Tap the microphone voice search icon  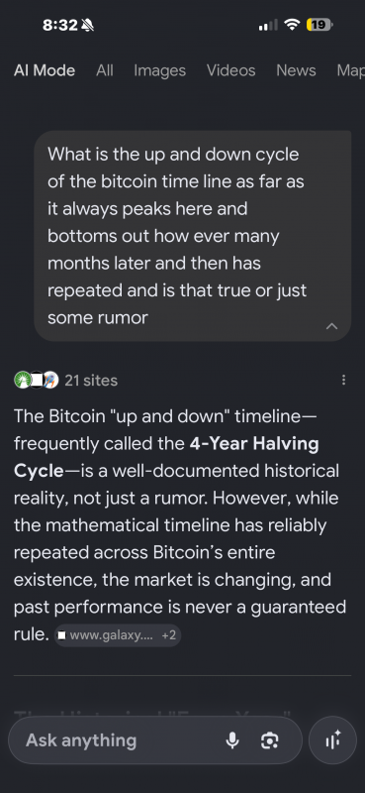click(x=232, y=740)
